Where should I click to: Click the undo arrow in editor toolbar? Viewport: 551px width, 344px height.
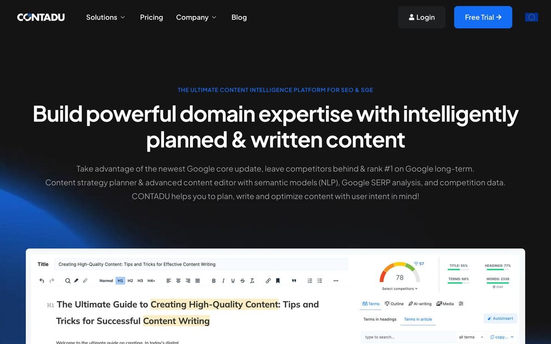(x=42, y=281)
